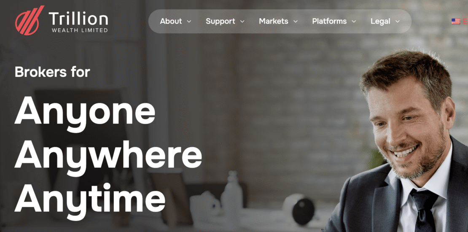Expand the Platforms chevron arrow
Image resolution: width=468 pixels, height=232 pixels.
[x=354, y=22]
